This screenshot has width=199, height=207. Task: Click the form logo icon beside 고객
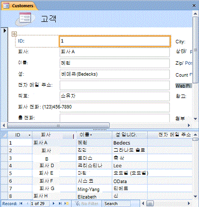(x=25, y=18)
